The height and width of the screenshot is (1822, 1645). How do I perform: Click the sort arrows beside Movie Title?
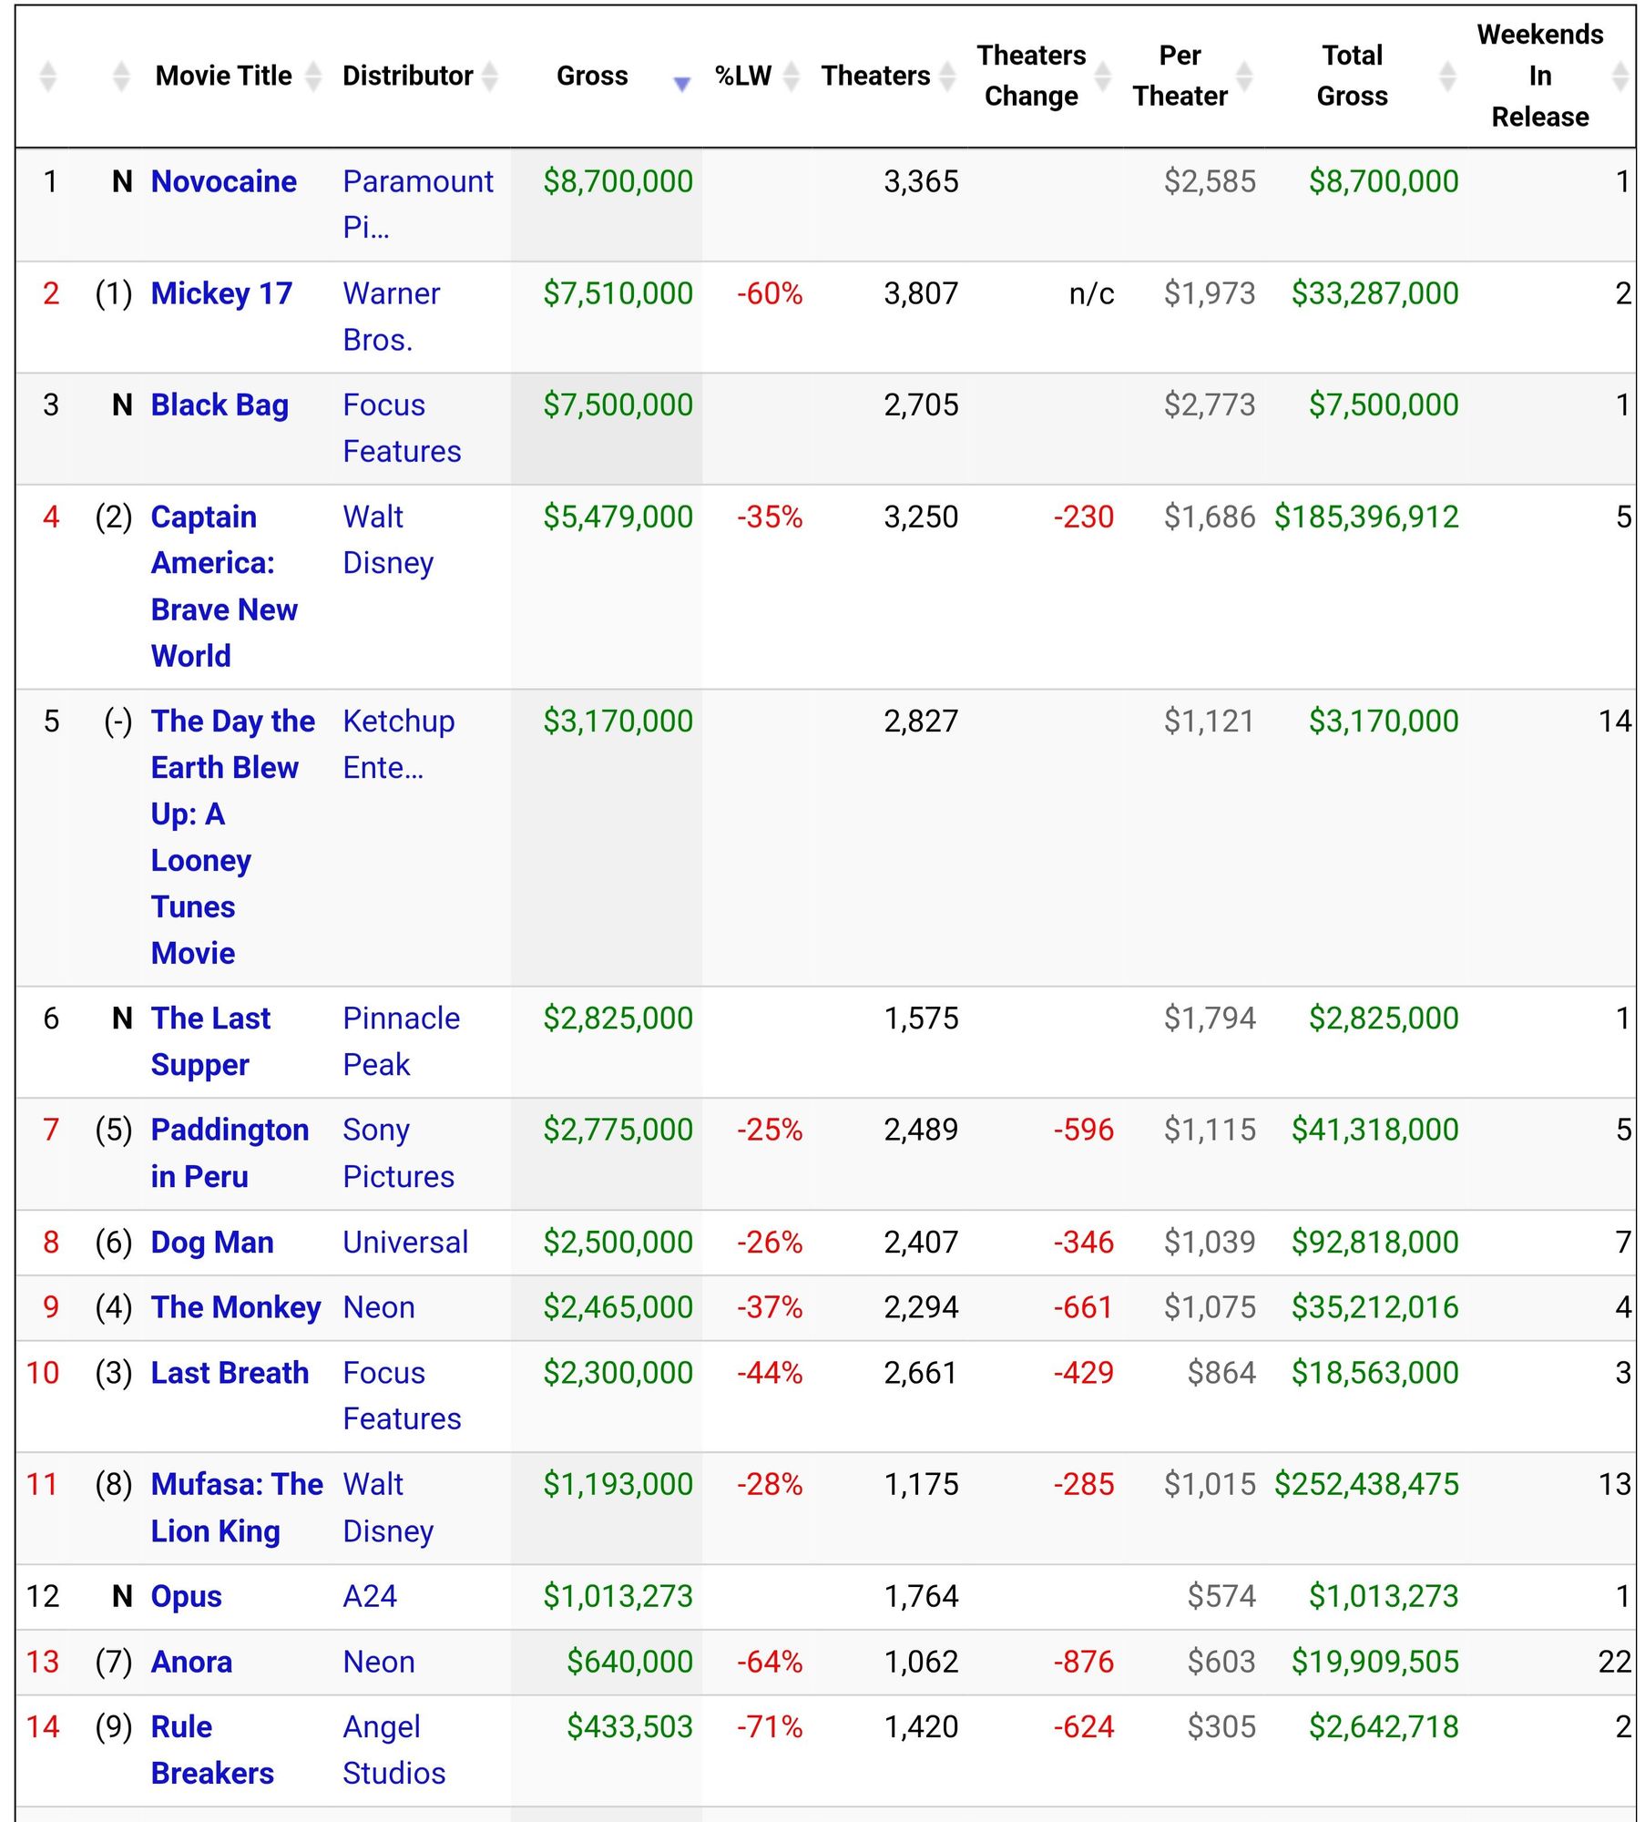pyautogui.click(x=312, y=76)
